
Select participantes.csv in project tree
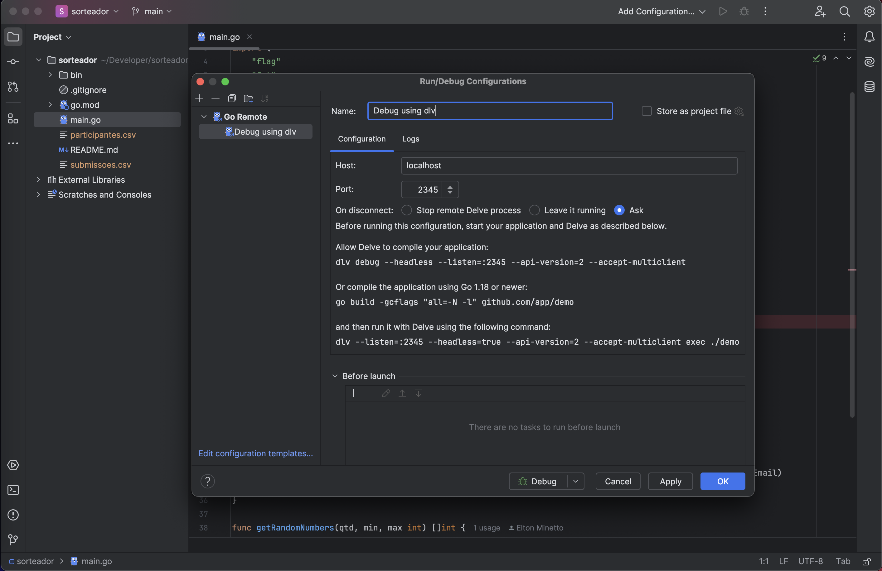[x=103, y=135]
